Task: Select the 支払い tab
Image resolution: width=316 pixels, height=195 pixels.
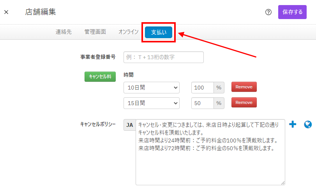Action: pos(159,33)
